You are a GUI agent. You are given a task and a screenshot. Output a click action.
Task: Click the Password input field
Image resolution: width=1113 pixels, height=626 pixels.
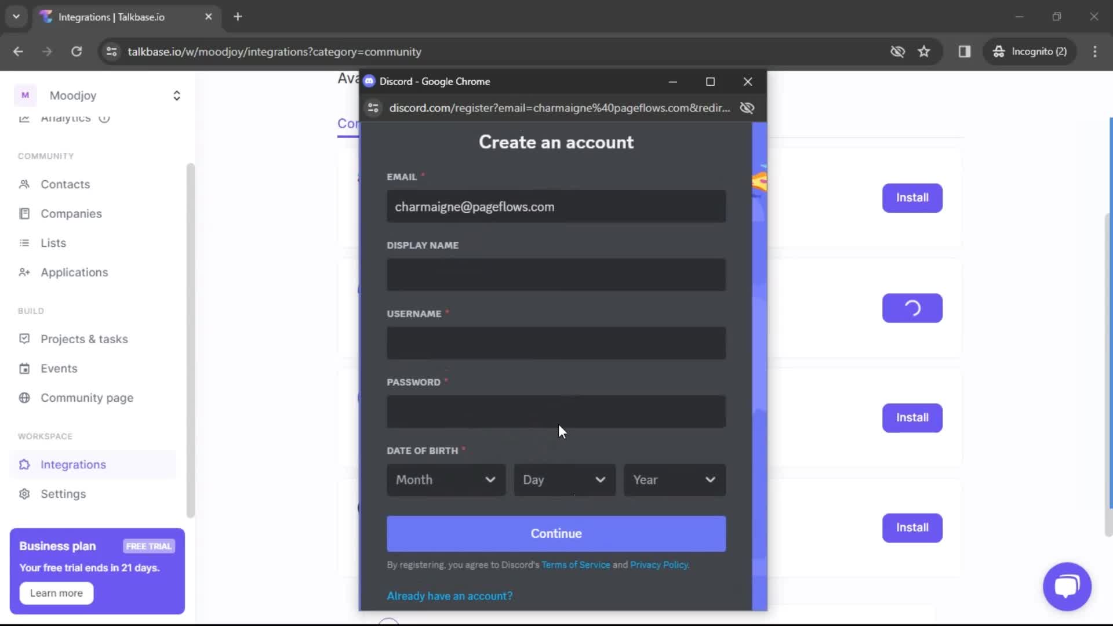coord(556,411)
